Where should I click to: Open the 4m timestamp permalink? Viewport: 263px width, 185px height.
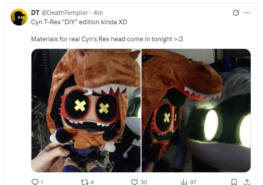[x=98, y=13]
